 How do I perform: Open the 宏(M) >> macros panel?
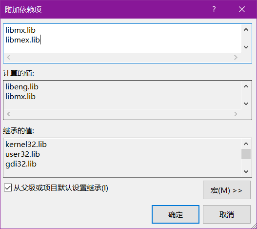pos(226,190)
